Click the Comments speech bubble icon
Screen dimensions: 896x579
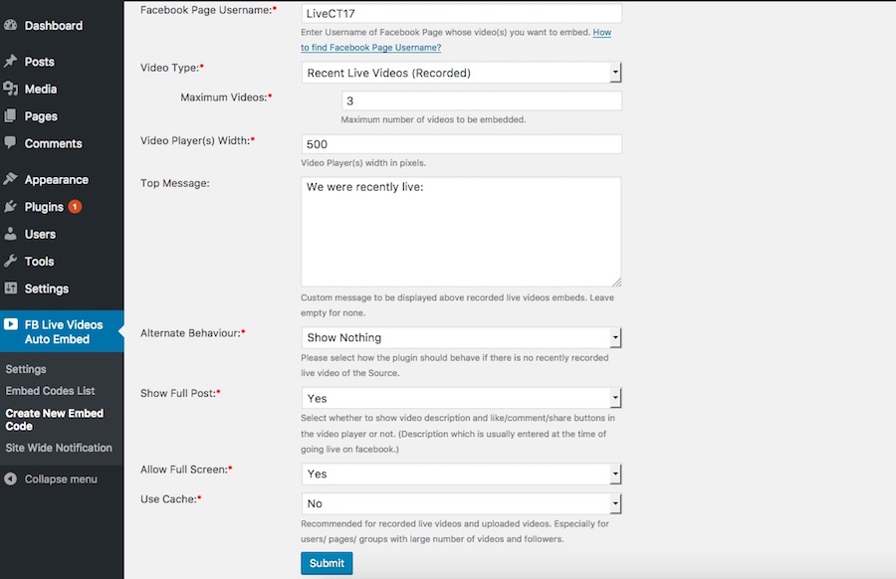pos(11,143)
